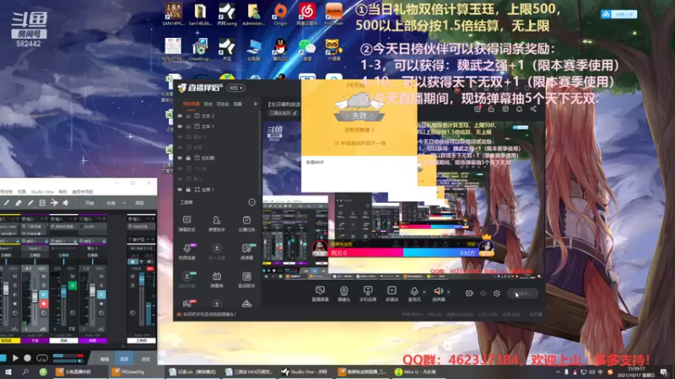Switch to the 浏览 browse tab
The image size is (675, 379).
pos(145,359)
